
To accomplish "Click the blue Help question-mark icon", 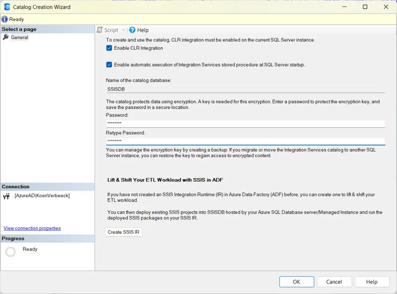I will (132, 30).
